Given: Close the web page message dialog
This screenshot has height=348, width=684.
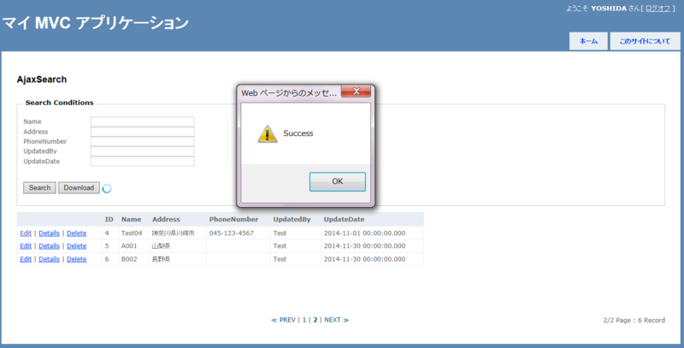Looking at the screenshot, I should click(356, 91).
